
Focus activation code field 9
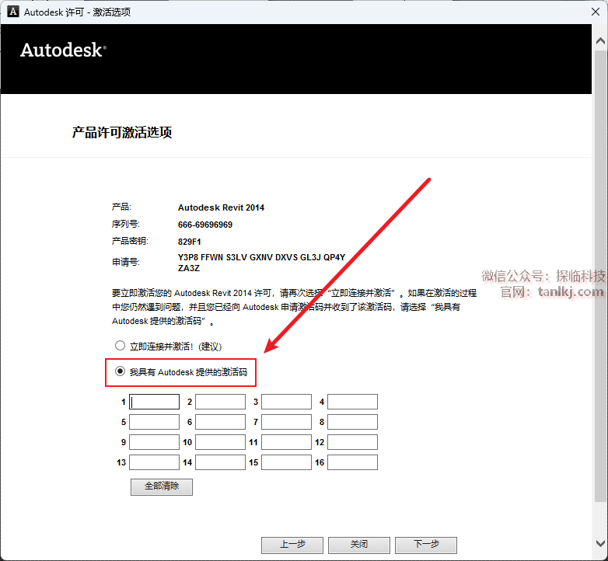point(154,442)
